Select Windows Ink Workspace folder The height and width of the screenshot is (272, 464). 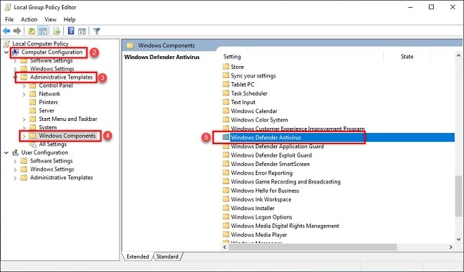coord(261,200)
